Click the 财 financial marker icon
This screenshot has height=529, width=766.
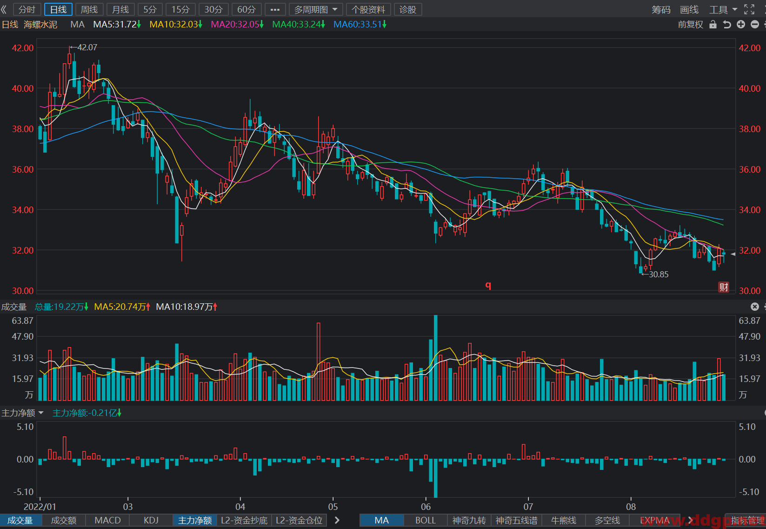click(x=724, y=287)
